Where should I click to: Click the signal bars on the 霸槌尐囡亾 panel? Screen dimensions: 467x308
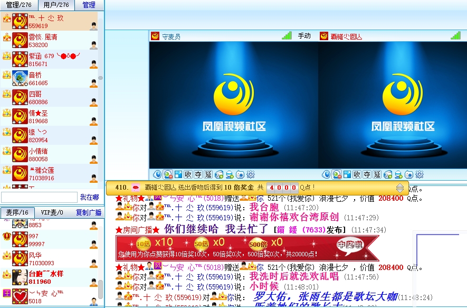[x=456, y=36]
